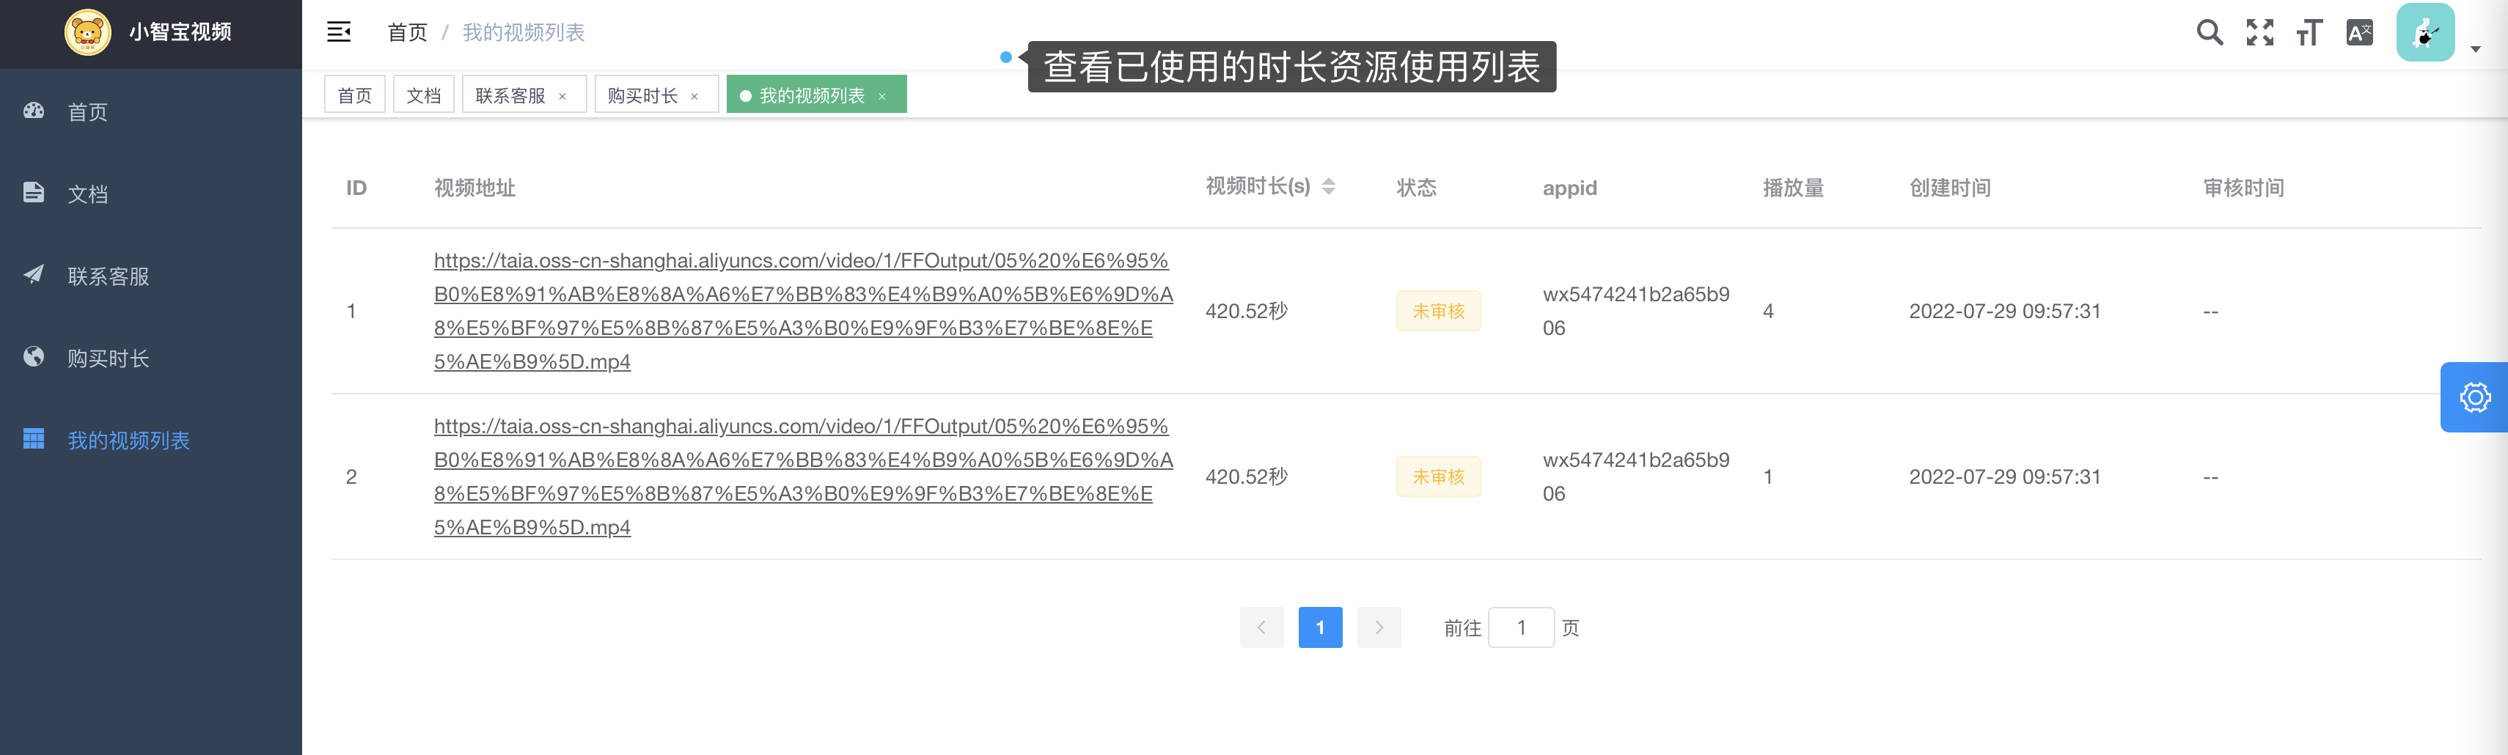This screenshot has width=2508, height=755.
Task: Collapse the sidebar with the hamburger icon
Action: [x=339, y=32]
